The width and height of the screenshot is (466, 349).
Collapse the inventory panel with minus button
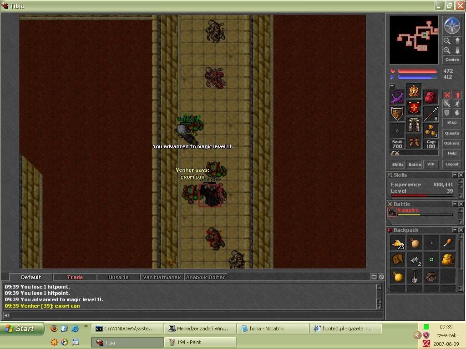392,86
